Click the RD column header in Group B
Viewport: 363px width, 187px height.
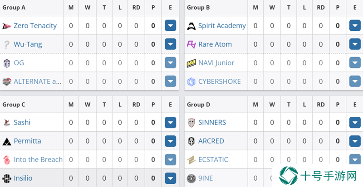click(321, 8)
